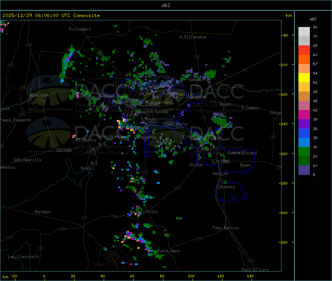
Task: Click the orange 60-57 dBZ legend swatch
Action: point(304,59)
